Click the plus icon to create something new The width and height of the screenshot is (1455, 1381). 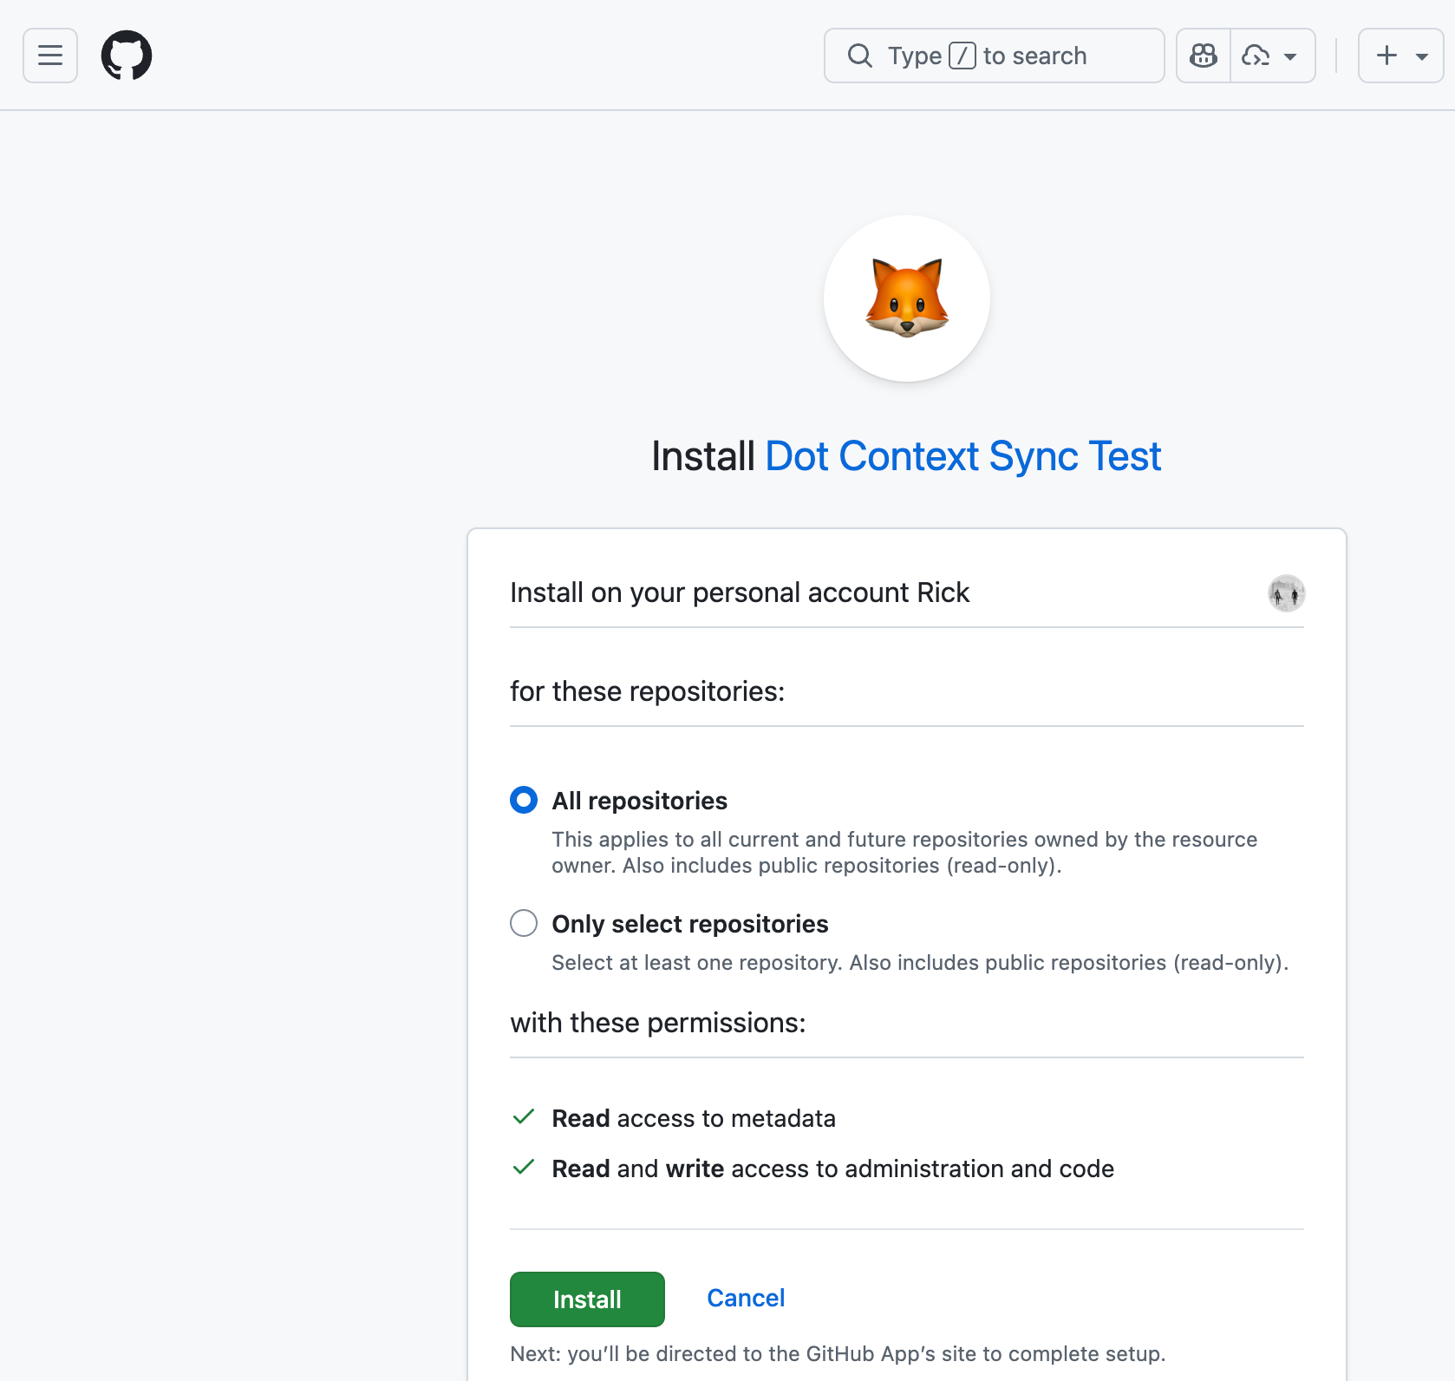(1386, 55)
